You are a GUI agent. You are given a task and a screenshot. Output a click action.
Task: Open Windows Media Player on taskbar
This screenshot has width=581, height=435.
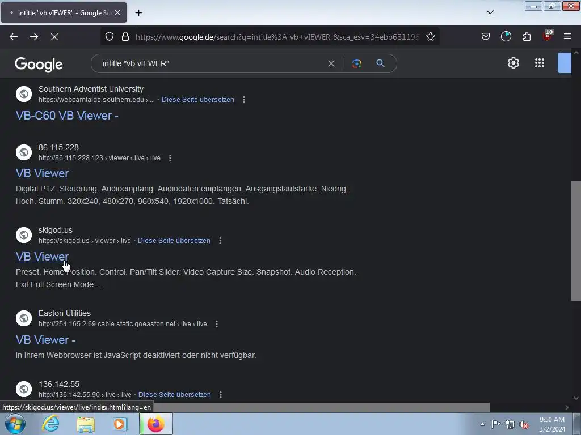click(120, 424)
